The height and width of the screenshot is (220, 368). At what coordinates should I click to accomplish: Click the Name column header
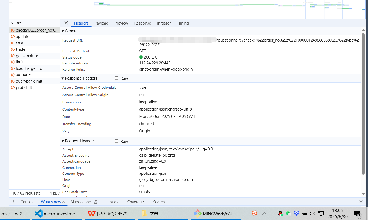[34, 23]
